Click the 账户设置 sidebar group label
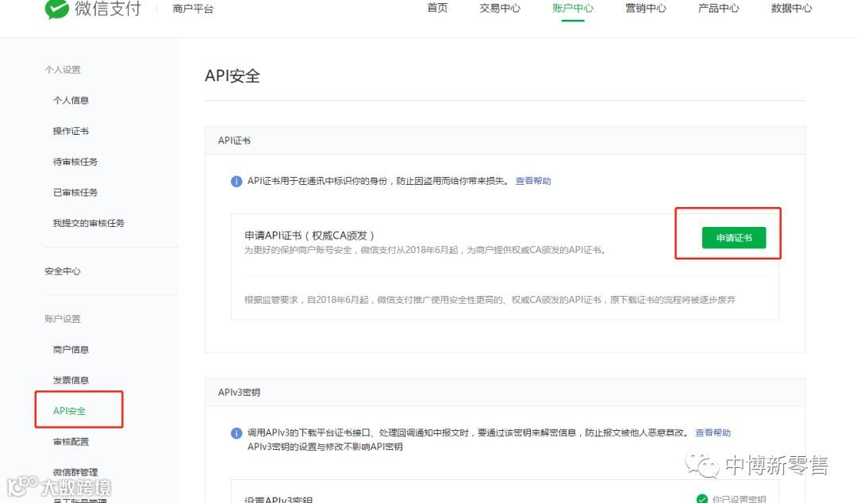Image resolution: width=857 pixels, height=503 pixels. (63, 319)
